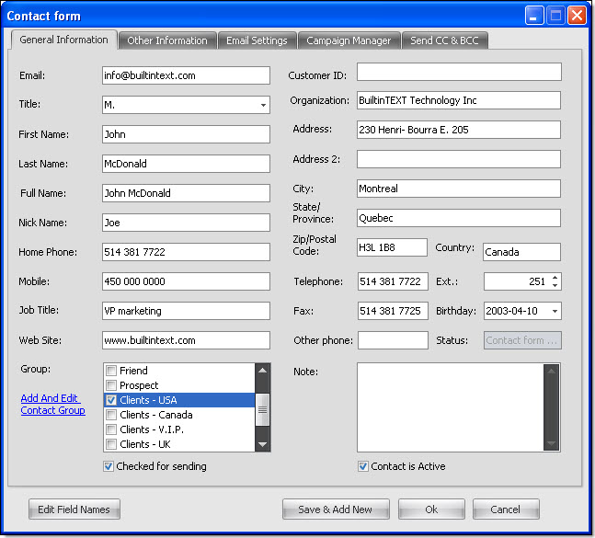Open the Birthday date picker dropdown

[x=555, y=311]
